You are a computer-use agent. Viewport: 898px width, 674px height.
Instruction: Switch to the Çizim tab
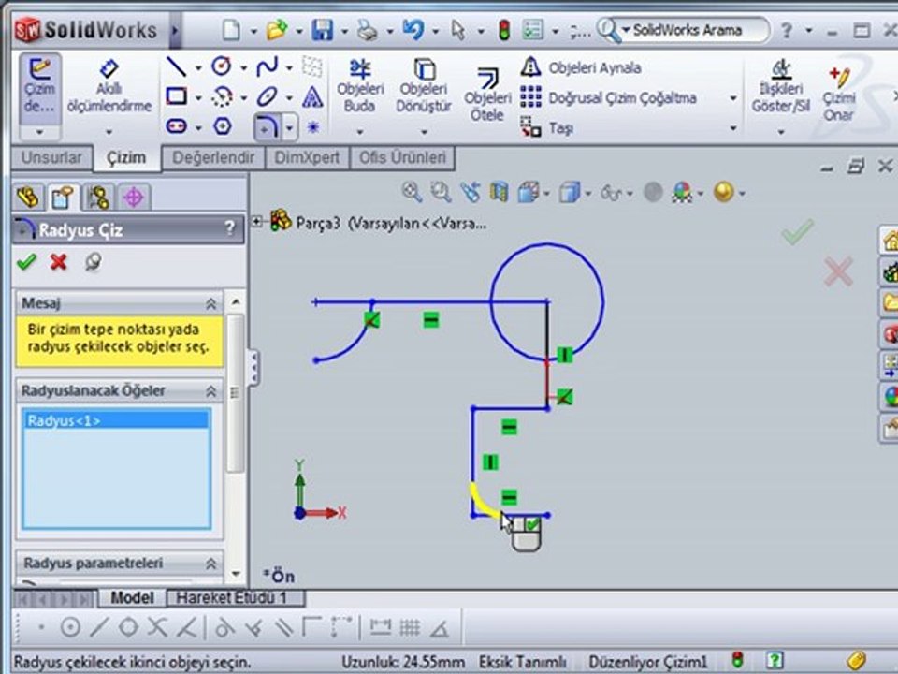tap(126, 157)
